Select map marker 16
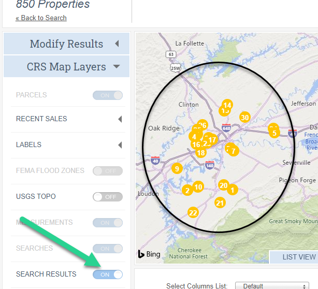318x289 pixels. (x=196, y=144)
